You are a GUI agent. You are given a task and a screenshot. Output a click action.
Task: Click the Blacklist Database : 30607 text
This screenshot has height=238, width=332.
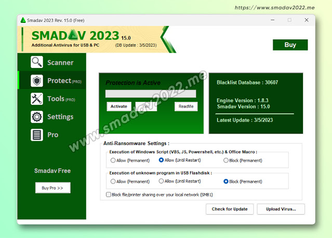(x=247, y=83)
